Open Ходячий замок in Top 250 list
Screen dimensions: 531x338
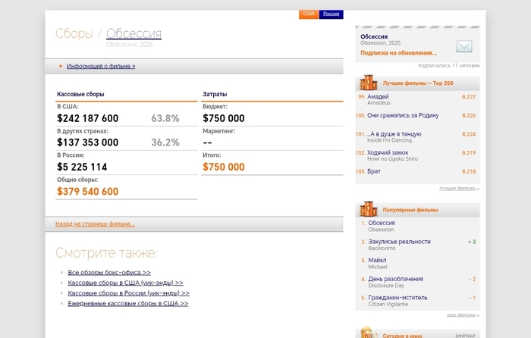click(x=388, y=152)
